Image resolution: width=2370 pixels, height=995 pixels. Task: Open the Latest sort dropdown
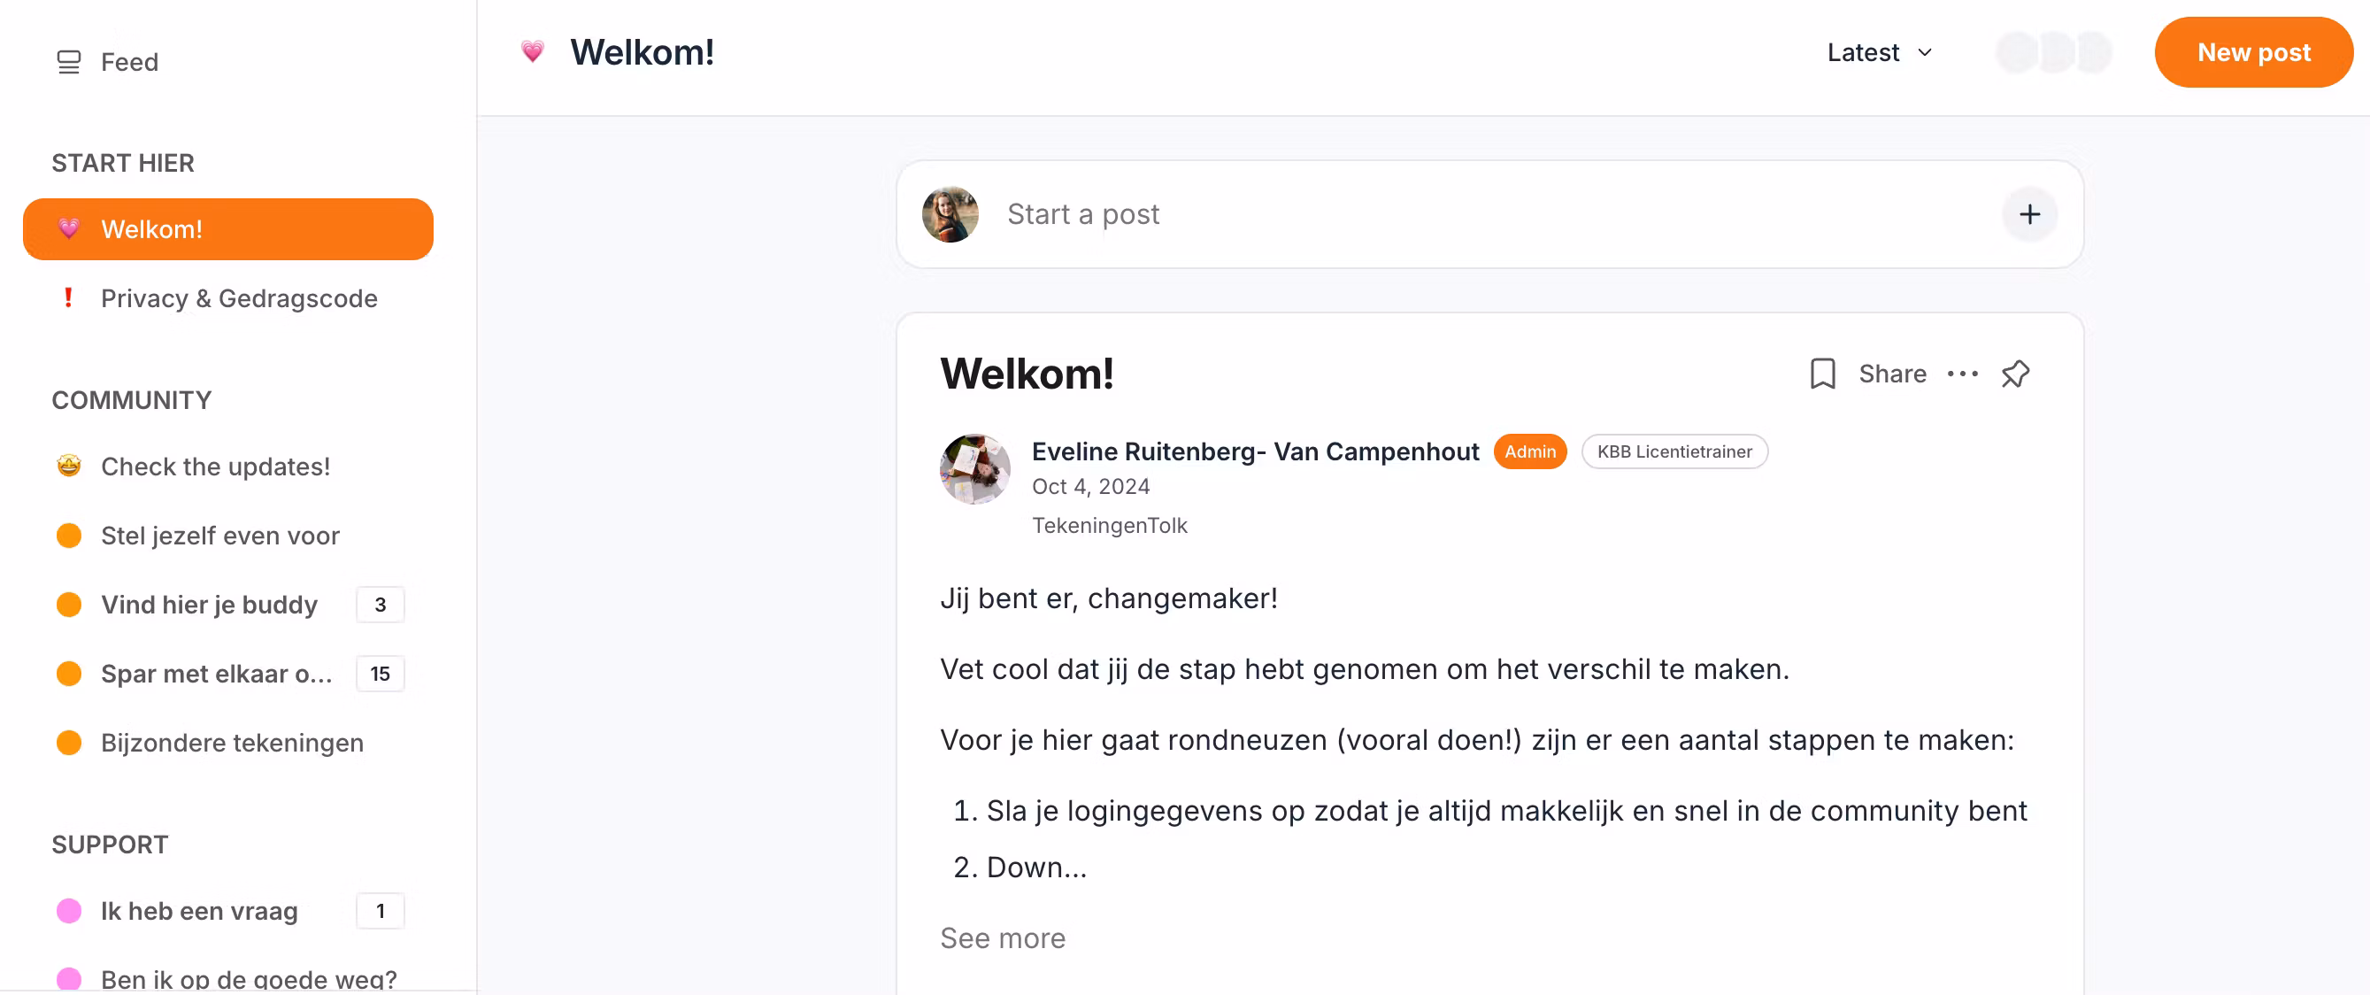(1879, 52)
